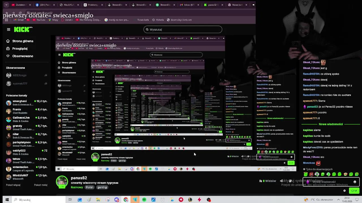Open the weather widget -7°C
The height and width of the screenshot is (203, 362).
(x=319, y=200)
